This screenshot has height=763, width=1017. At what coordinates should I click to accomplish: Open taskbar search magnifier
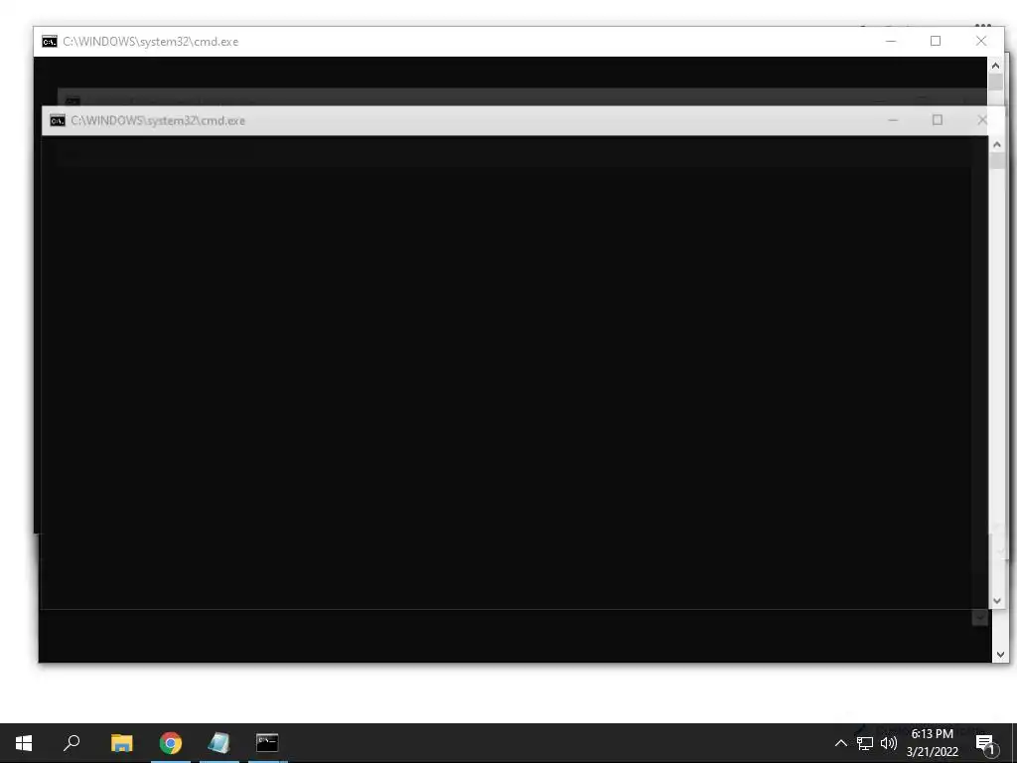72,743
